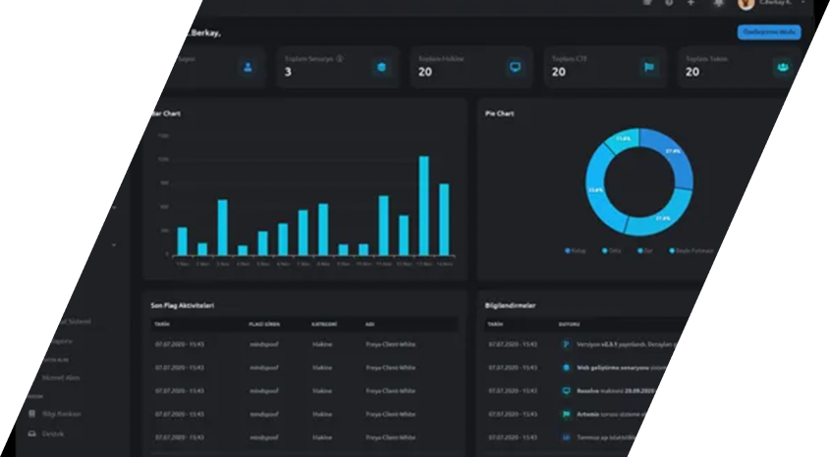
Task: Open Destek in the sidebar
Action: pyautogui.click(x=53, y=433)
